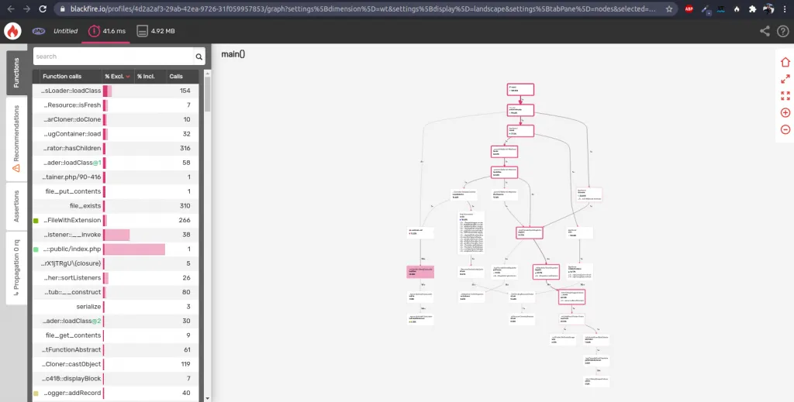Sort by the % Excl. column
Viewport: 794px width, 402px height.
pos(117,77)
